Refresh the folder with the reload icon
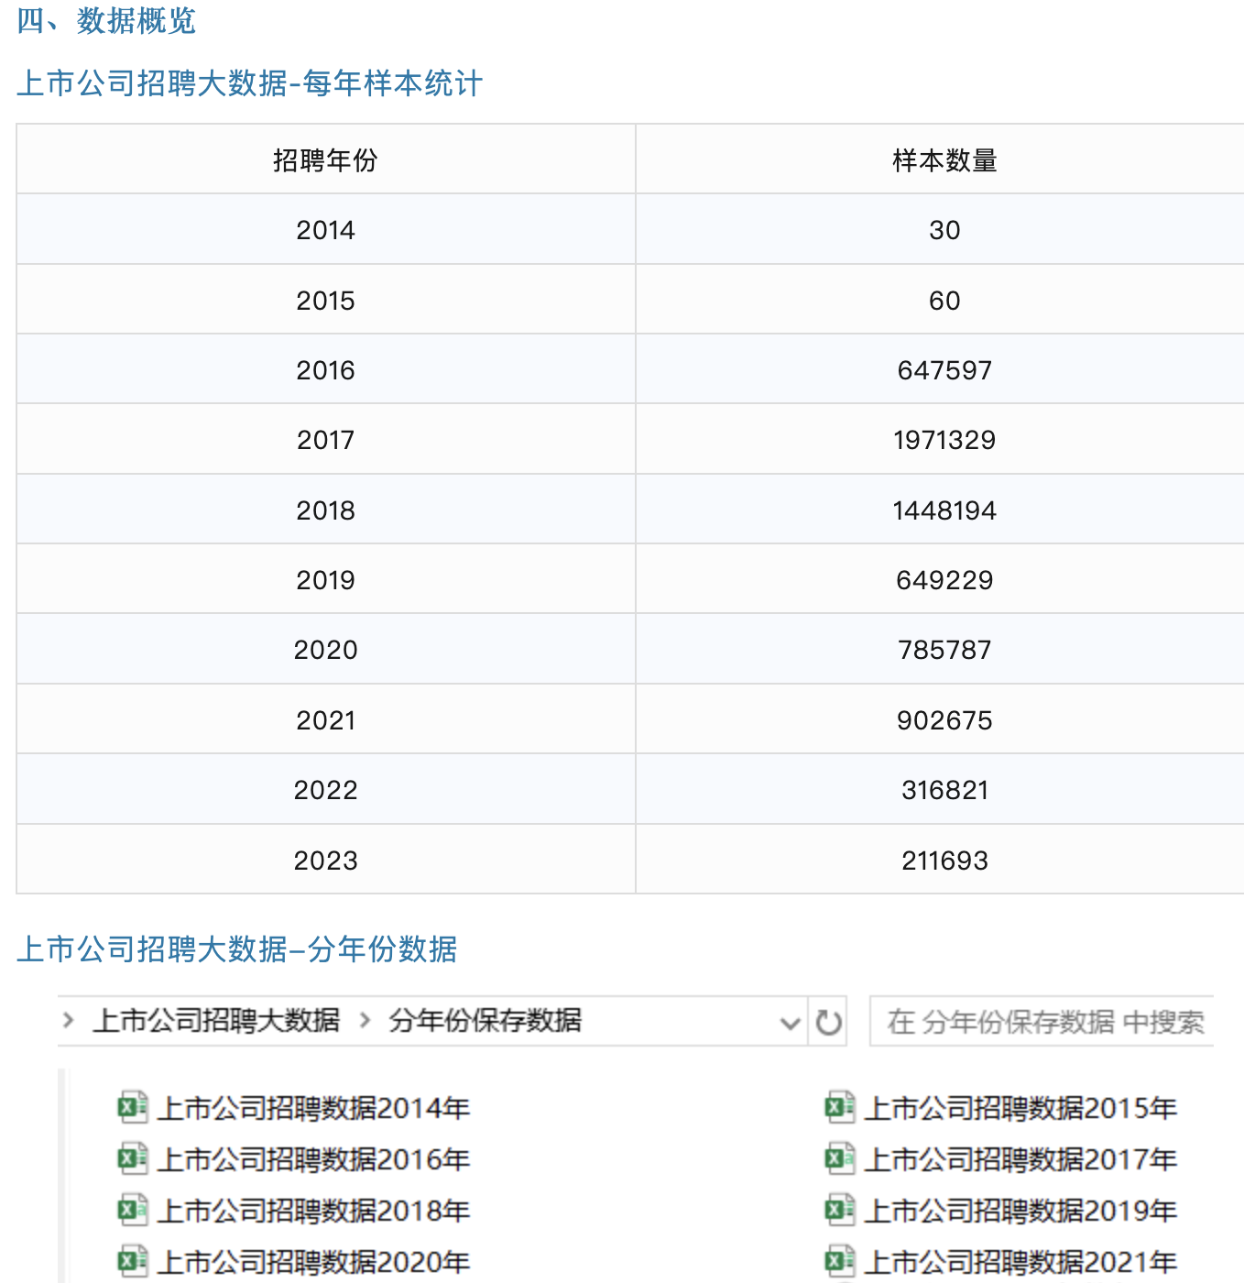The width and height of the screenshot is (1244, 1283). point(828,1022)
